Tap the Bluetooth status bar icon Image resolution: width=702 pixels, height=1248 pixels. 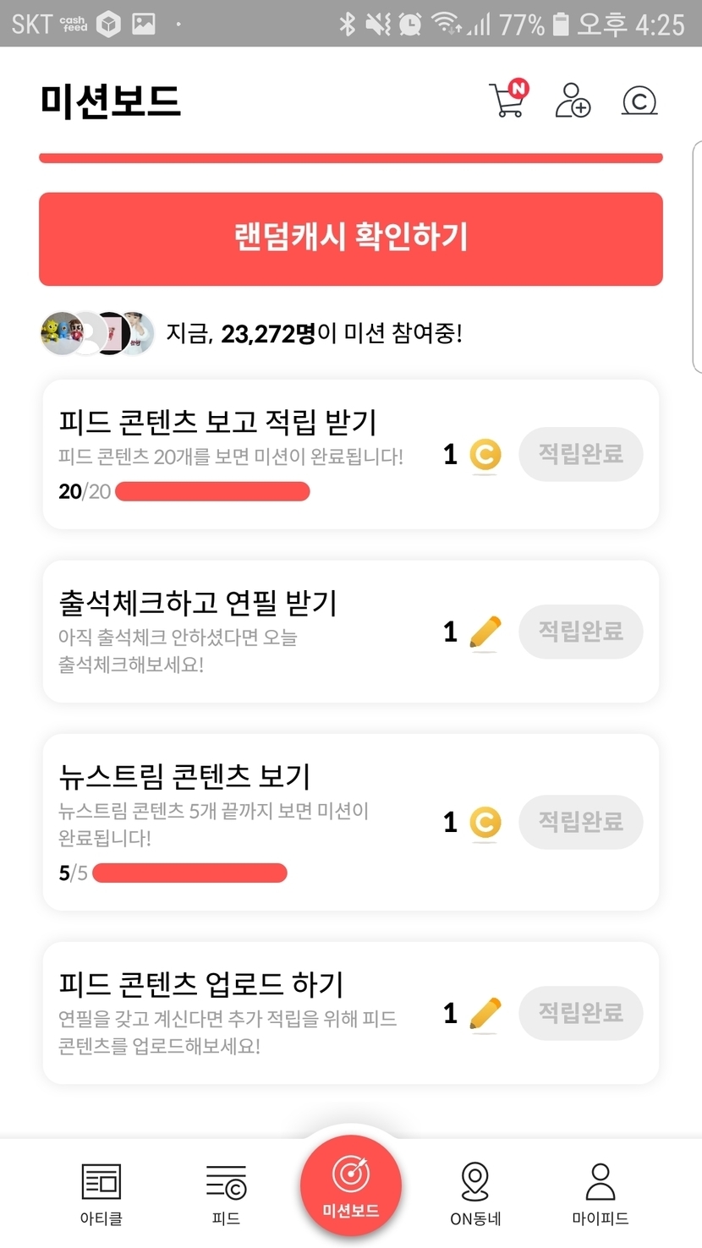[x=347, y=24]
